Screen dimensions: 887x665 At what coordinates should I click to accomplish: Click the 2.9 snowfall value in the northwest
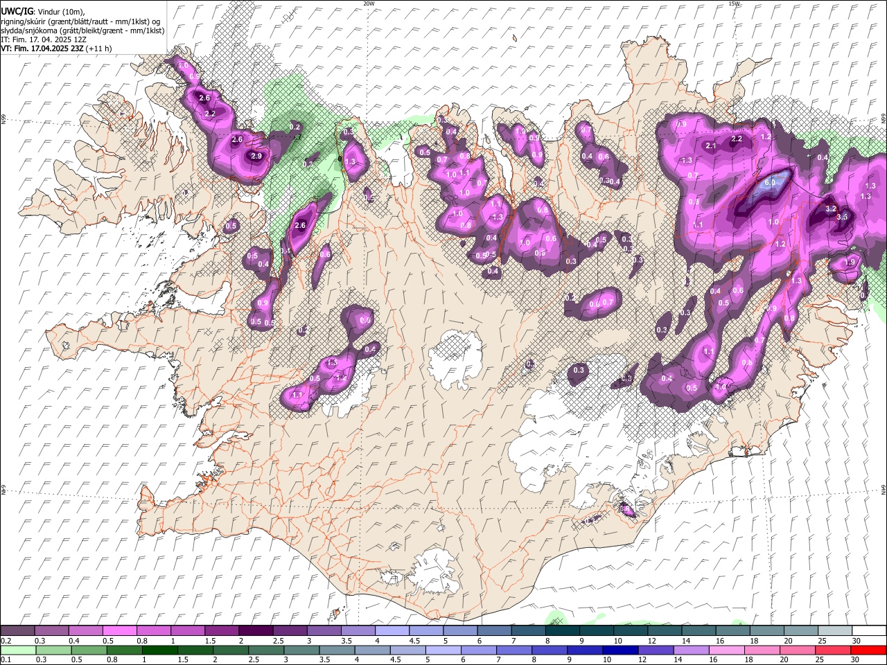click(256, 156)
